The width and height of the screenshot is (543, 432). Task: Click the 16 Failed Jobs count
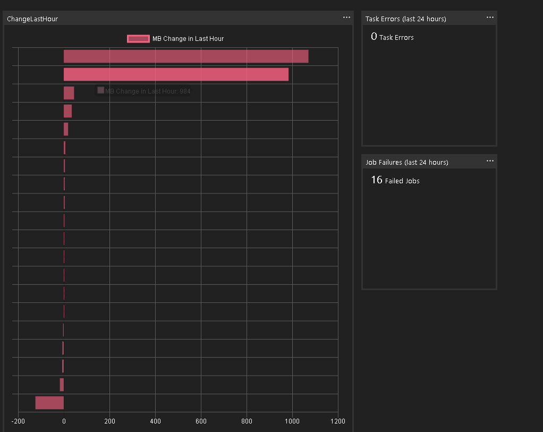click(x=395, y=180)
